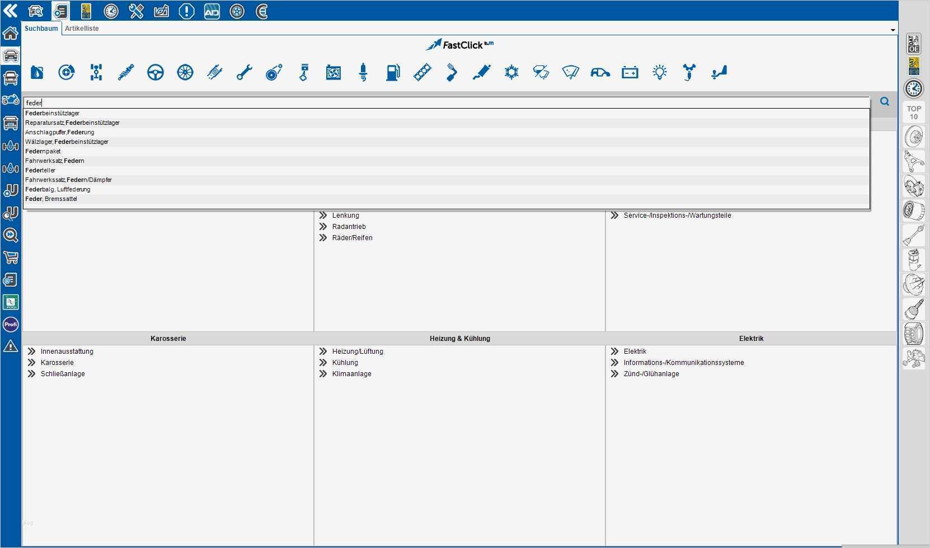This screenshot has width=930, height=548.
Task: Pick the 'Feder, Bremssattel' suggestion
Action: (447, 199)
